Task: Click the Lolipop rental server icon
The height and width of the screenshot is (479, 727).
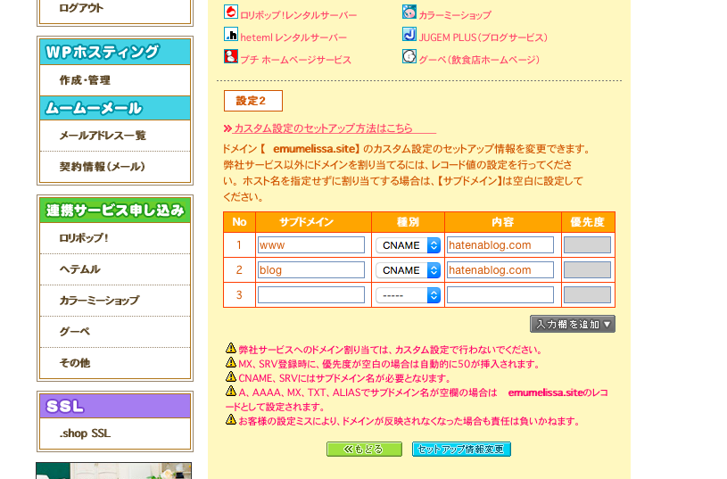Action: [230, 12]
